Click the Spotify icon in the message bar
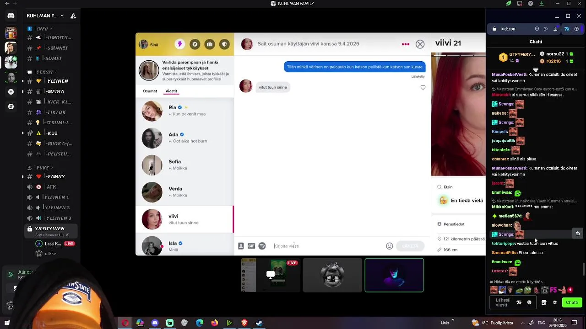This screenshot has height=329, width=586. click(262, 246)
